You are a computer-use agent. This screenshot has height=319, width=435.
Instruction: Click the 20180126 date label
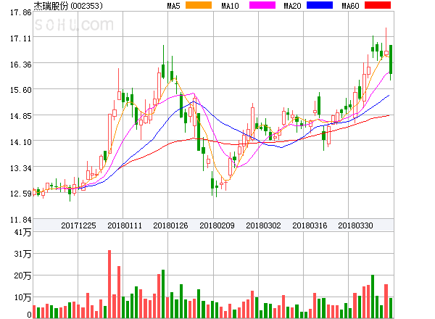(170, 225)
